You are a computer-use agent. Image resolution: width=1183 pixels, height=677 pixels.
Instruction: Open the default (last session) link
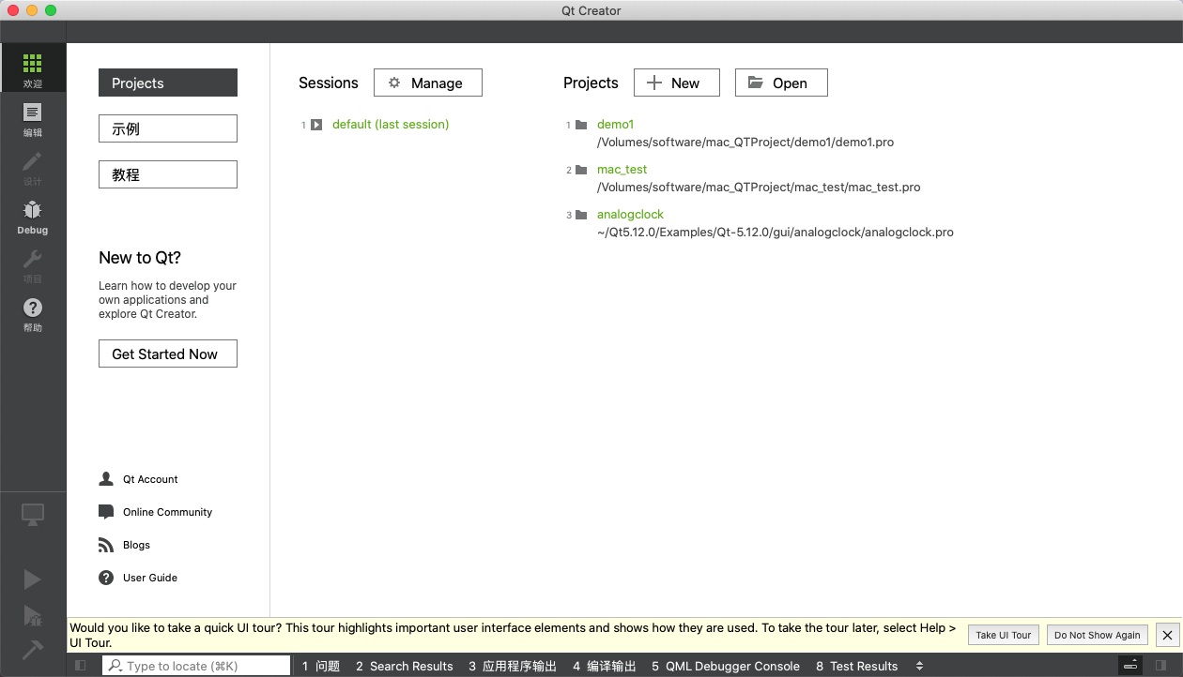(x=391, y=125)
